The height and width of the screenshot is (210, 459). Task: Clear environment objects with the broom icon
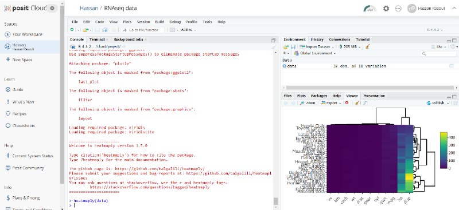[368, 46]
